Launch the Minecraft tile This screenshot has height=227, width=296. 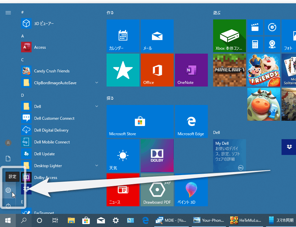tap(230, 70)
